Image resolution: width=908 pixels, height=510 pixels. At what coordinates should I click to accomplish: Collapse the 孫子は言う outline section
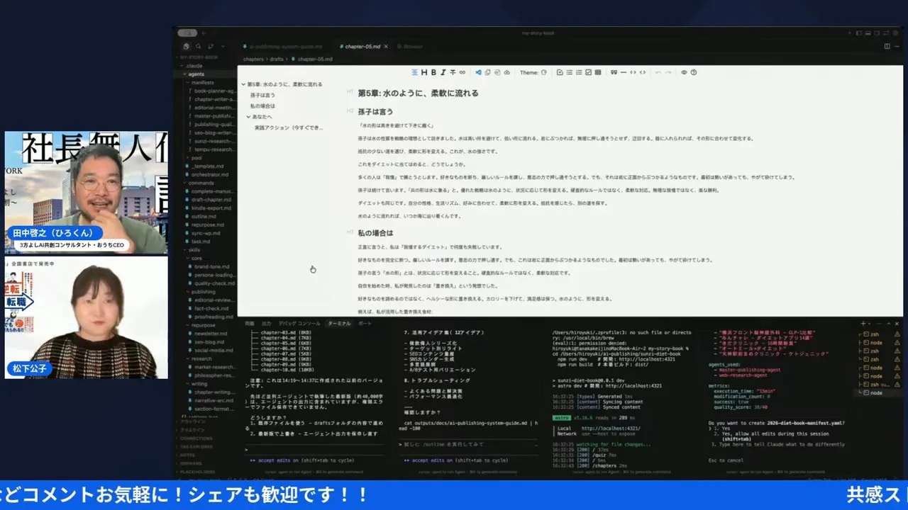264,95
